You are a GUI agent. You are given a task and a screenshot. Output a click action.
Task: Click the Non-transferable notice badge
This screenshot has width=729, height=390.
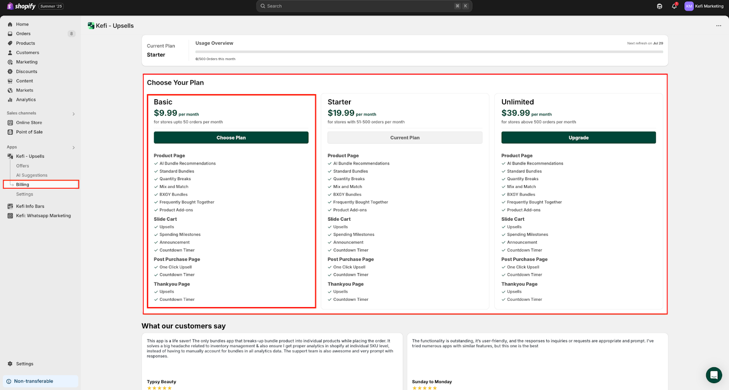tap(33, 381)
